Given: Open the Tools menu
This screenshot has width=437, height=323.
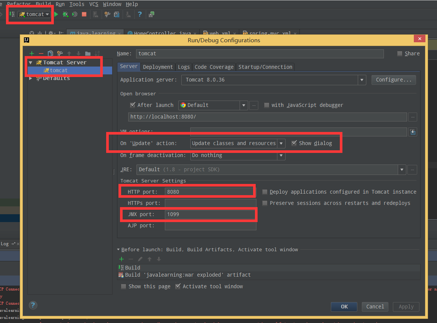Looking at the screenshot, I should click(x=77, y=4).
